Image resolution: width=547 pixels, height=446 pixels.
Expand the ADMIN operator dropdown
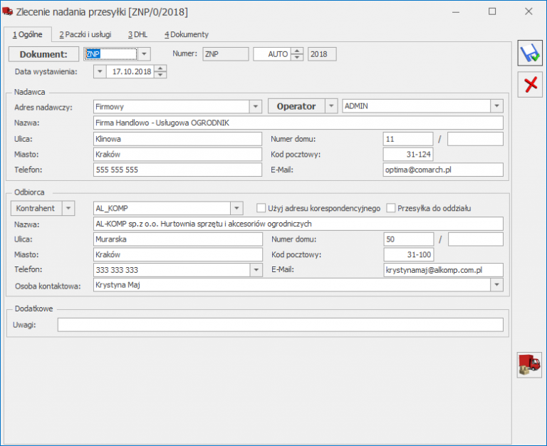tap(496, 105)
